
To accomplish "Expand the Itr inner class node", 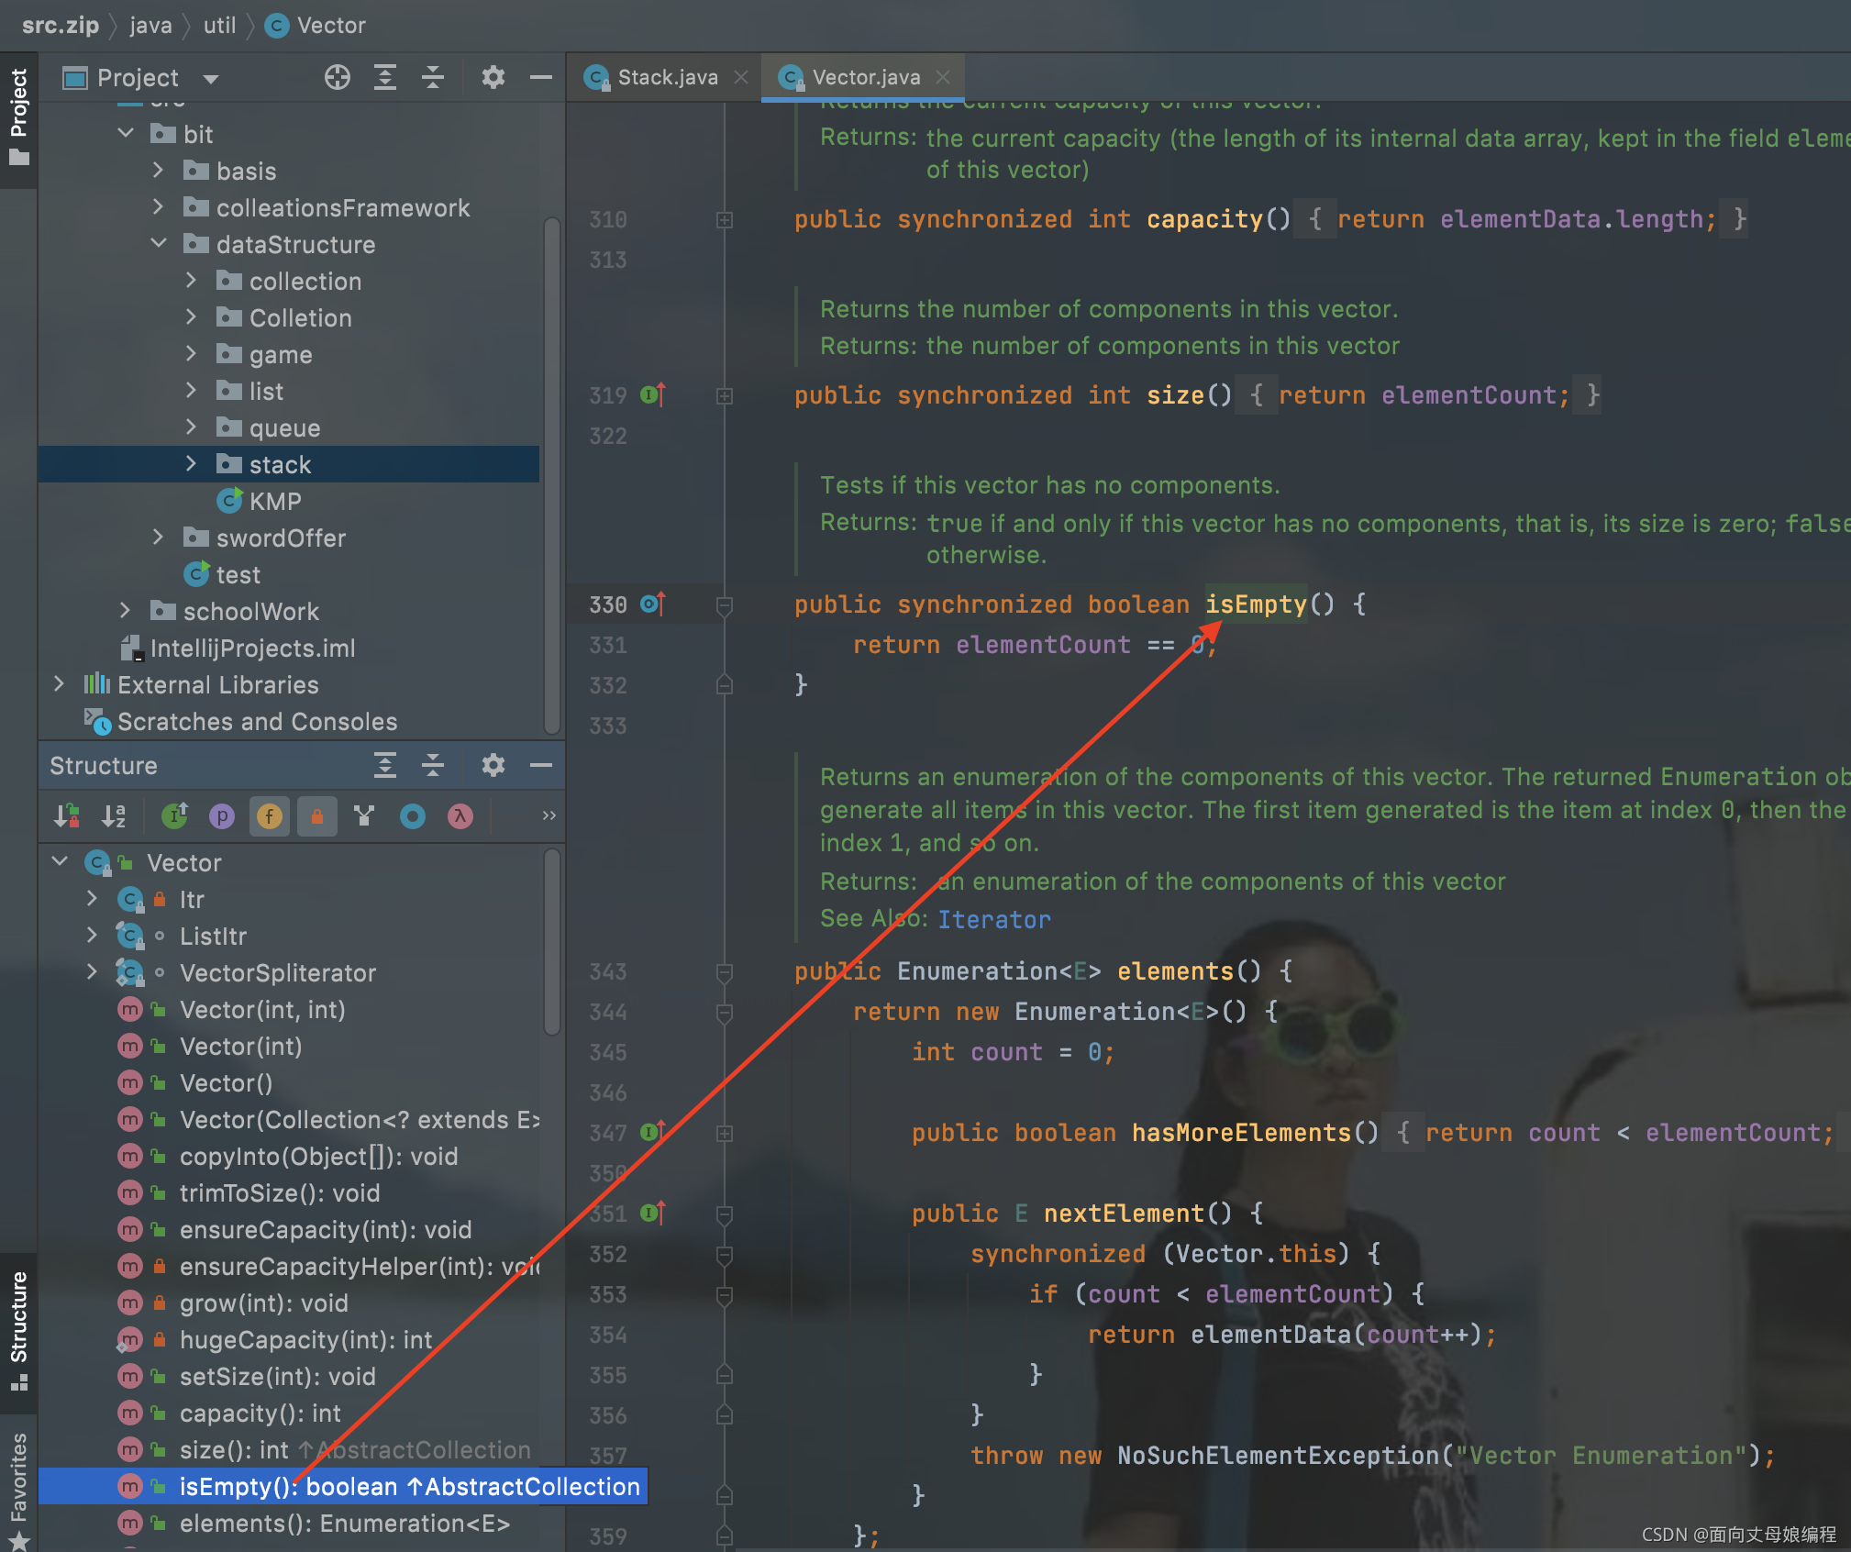I will pyautogui.click(x=92, y=899).
